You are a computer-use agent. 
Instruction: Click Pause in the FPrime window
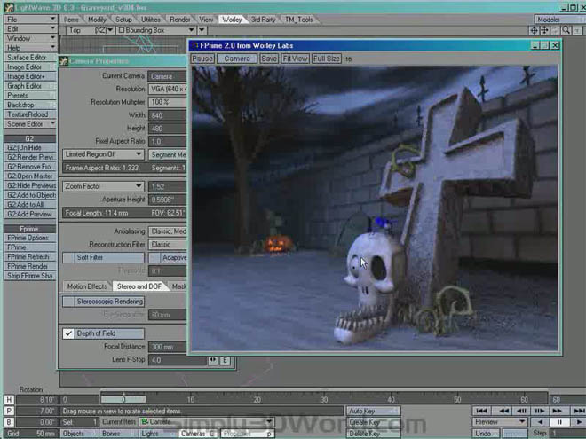click(202, 59)
